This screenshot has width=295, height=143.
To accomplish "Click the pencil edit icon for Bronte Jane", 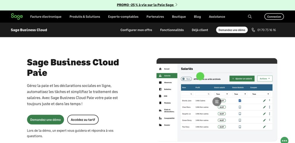I will [x=264, y=101].
